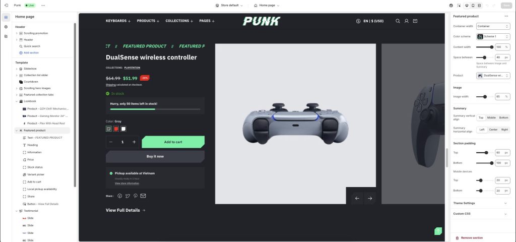Open the Container width dropdown

coord(493,26)
